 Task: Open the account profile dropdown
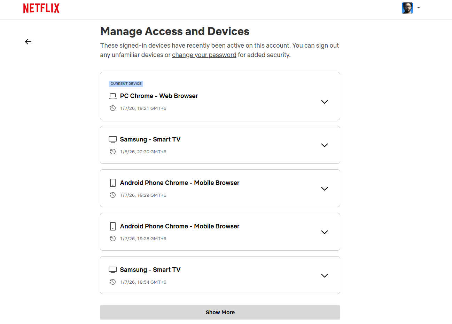click(x=418, y=8)
